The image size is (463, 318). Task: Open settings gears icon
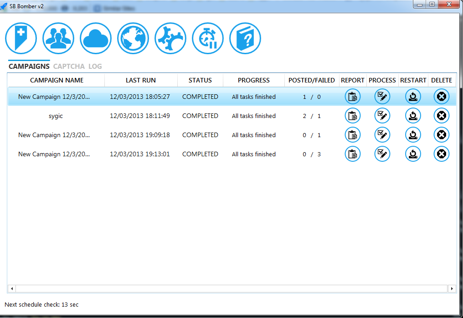pyautogui.click(x=170, y=38)
